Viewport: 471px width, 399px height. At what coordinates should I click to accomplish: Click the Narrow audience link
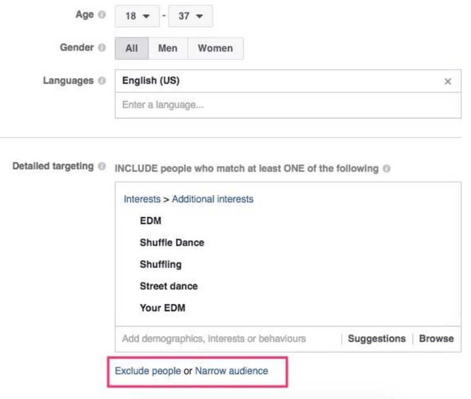pyautogui.click(x=232, y=371)
